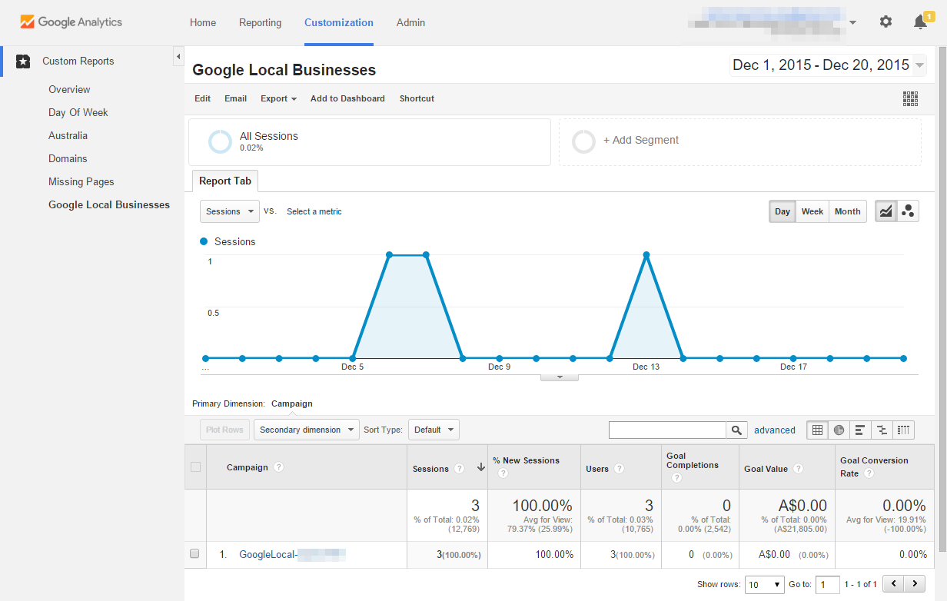Screen dimensions: 947x601
Task: Go to next page of results
Action: pos(914,584)
